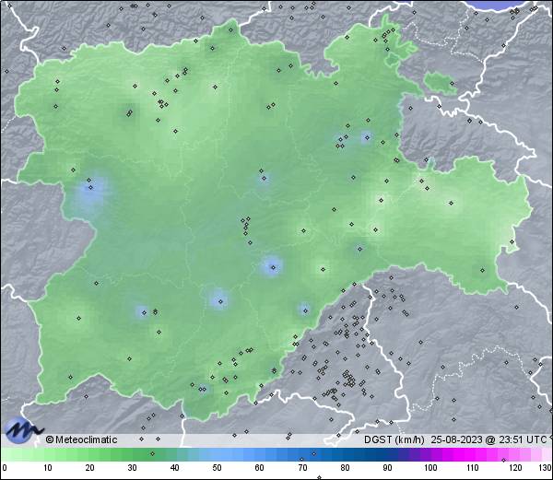Click the scale label 130

coord(546,468)
